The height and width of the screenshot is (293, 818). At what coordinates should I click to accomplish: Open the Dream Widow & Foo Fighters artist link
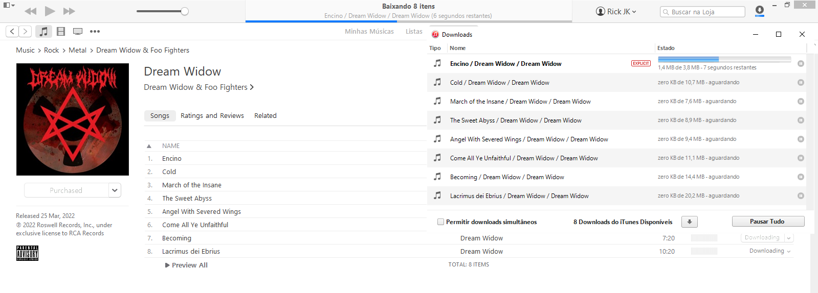(198, 87)
